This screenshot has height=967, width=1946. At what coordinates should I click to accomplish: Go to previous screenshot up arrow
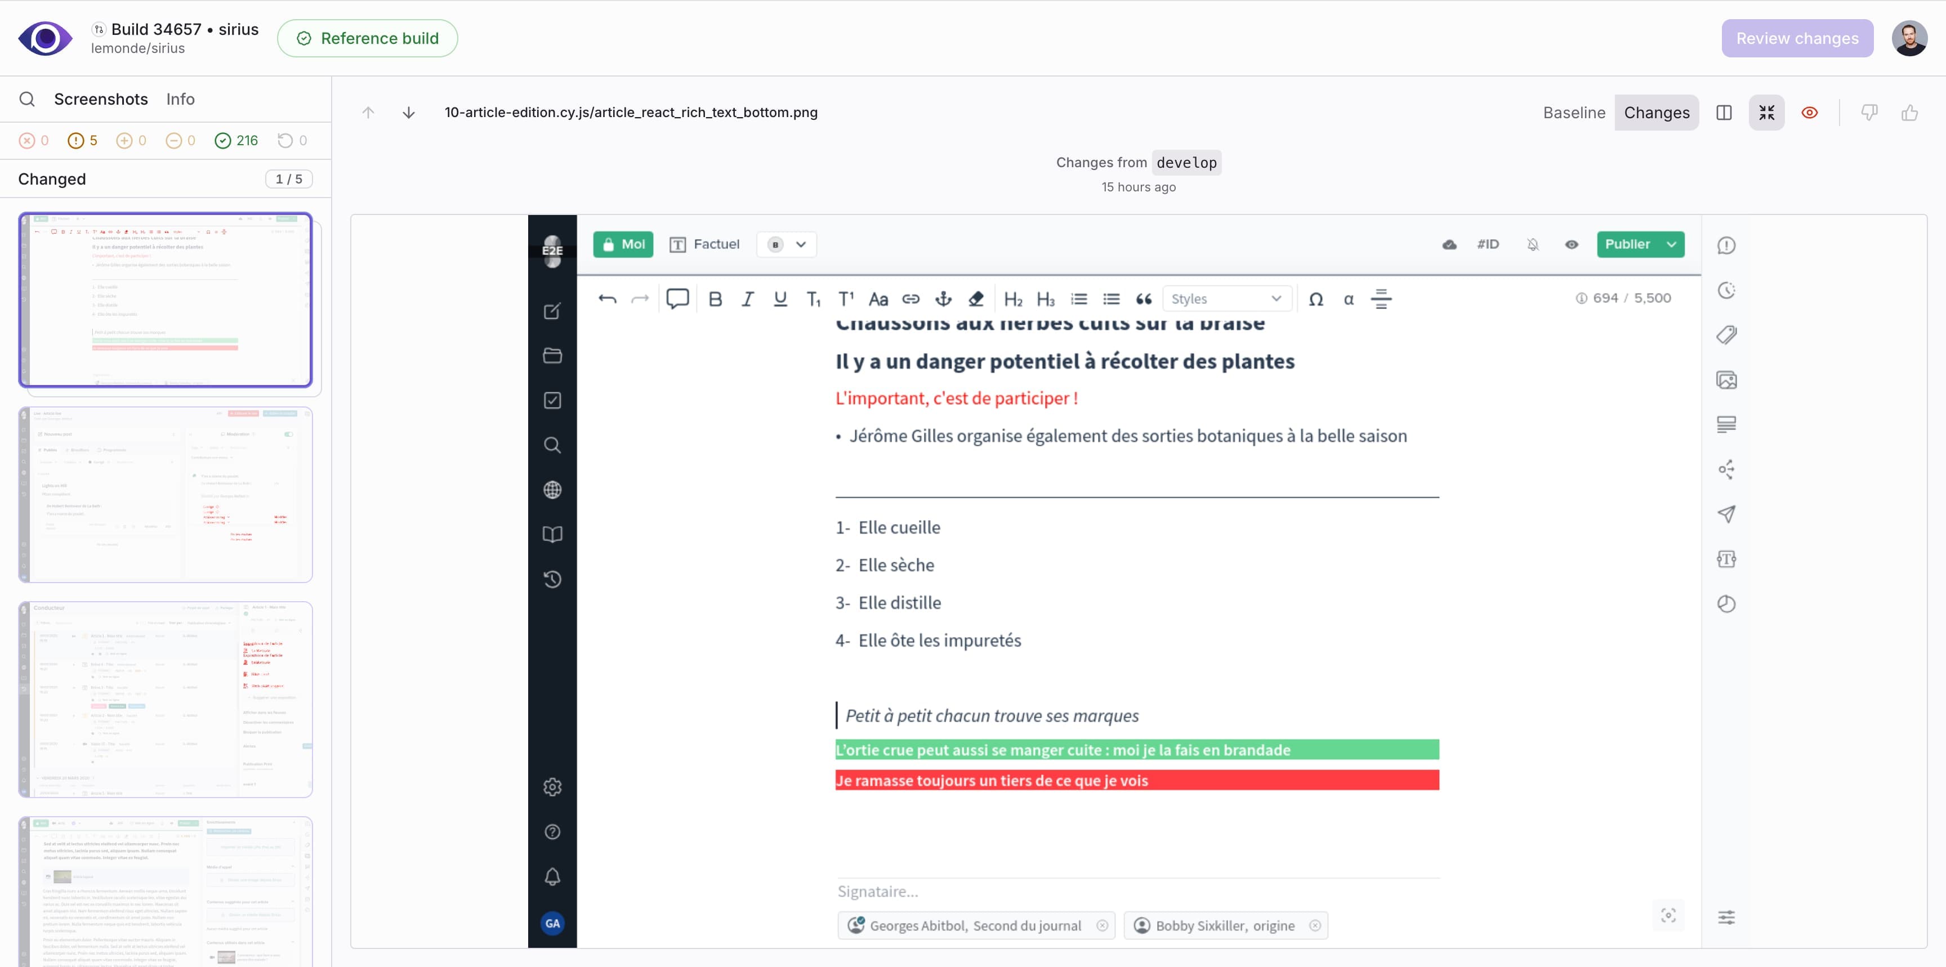(368, 113)
